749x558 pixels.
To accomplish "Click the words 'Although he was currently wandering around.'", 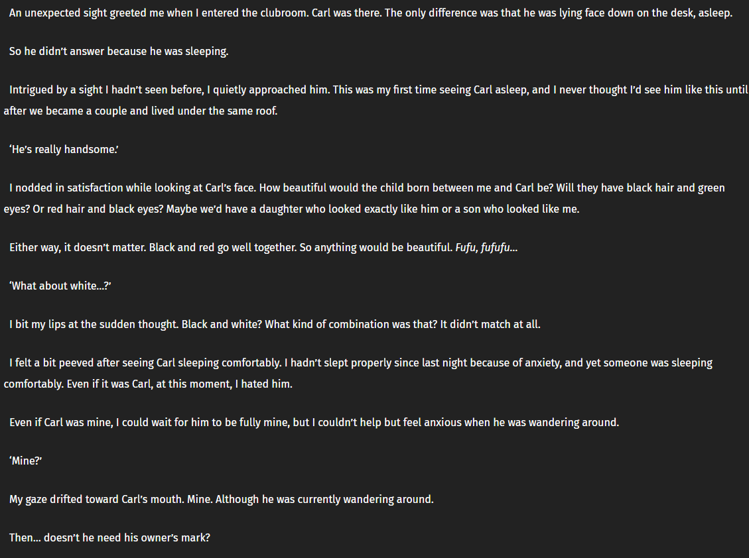I will point(324,500).
